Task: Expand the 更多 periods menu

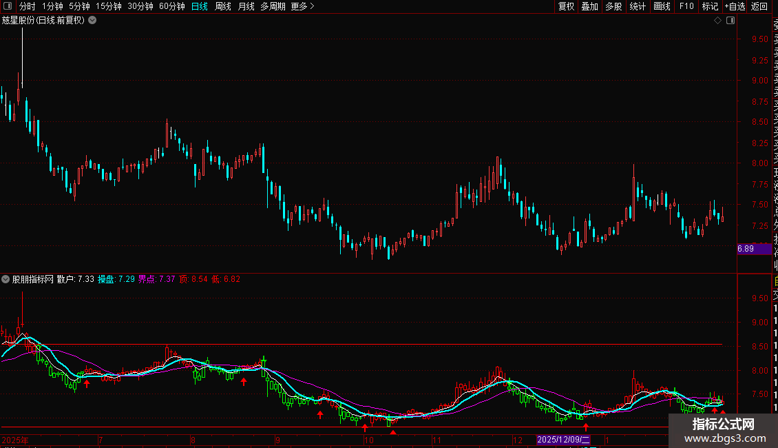Action: click(x=302, y=6)
